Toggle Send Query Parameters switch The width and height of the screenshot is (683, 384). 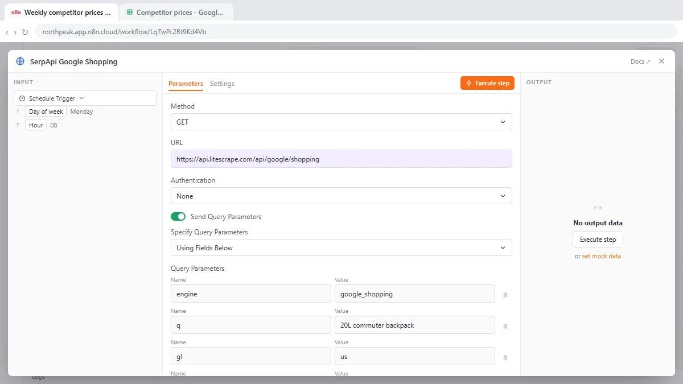[x=178, y=217]
